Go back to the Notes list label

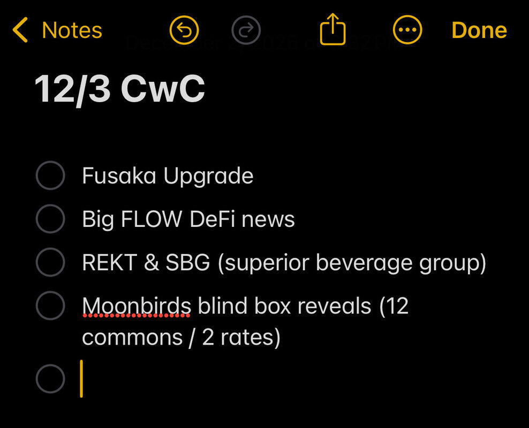[72, 30]
